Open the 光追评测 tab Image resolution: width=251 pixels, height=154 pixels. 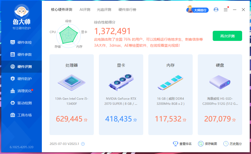(104, 10)
